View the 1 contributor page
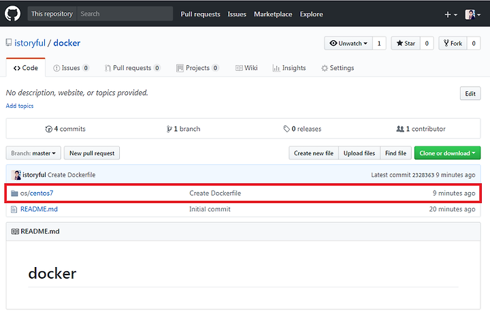Viewport: 490px width, 327px height. [x=421, y=129]
